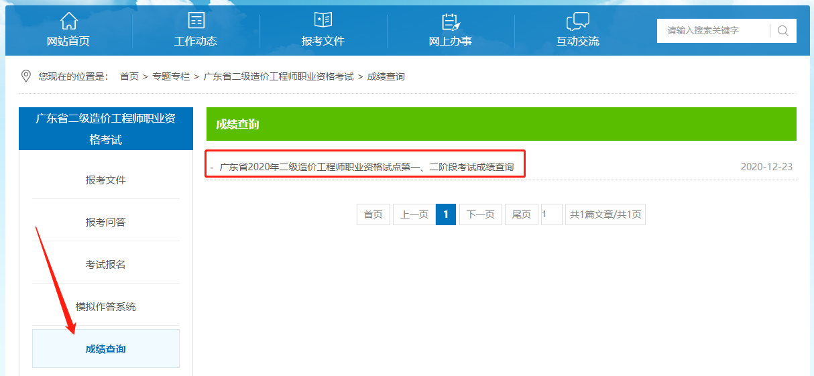Click the page number input box

[551, 214]
